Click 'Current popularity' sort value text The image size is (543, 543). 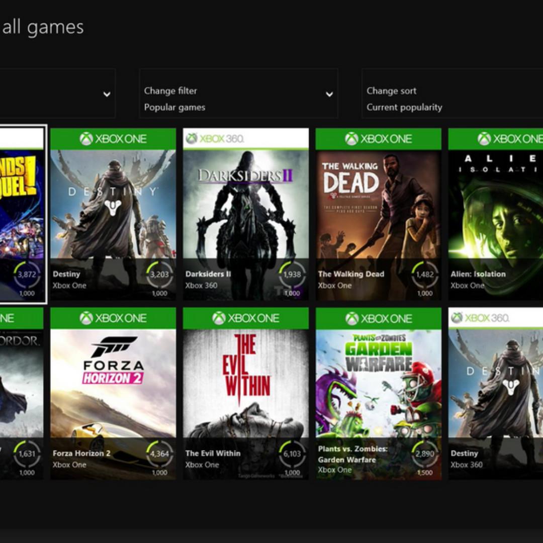404,108
